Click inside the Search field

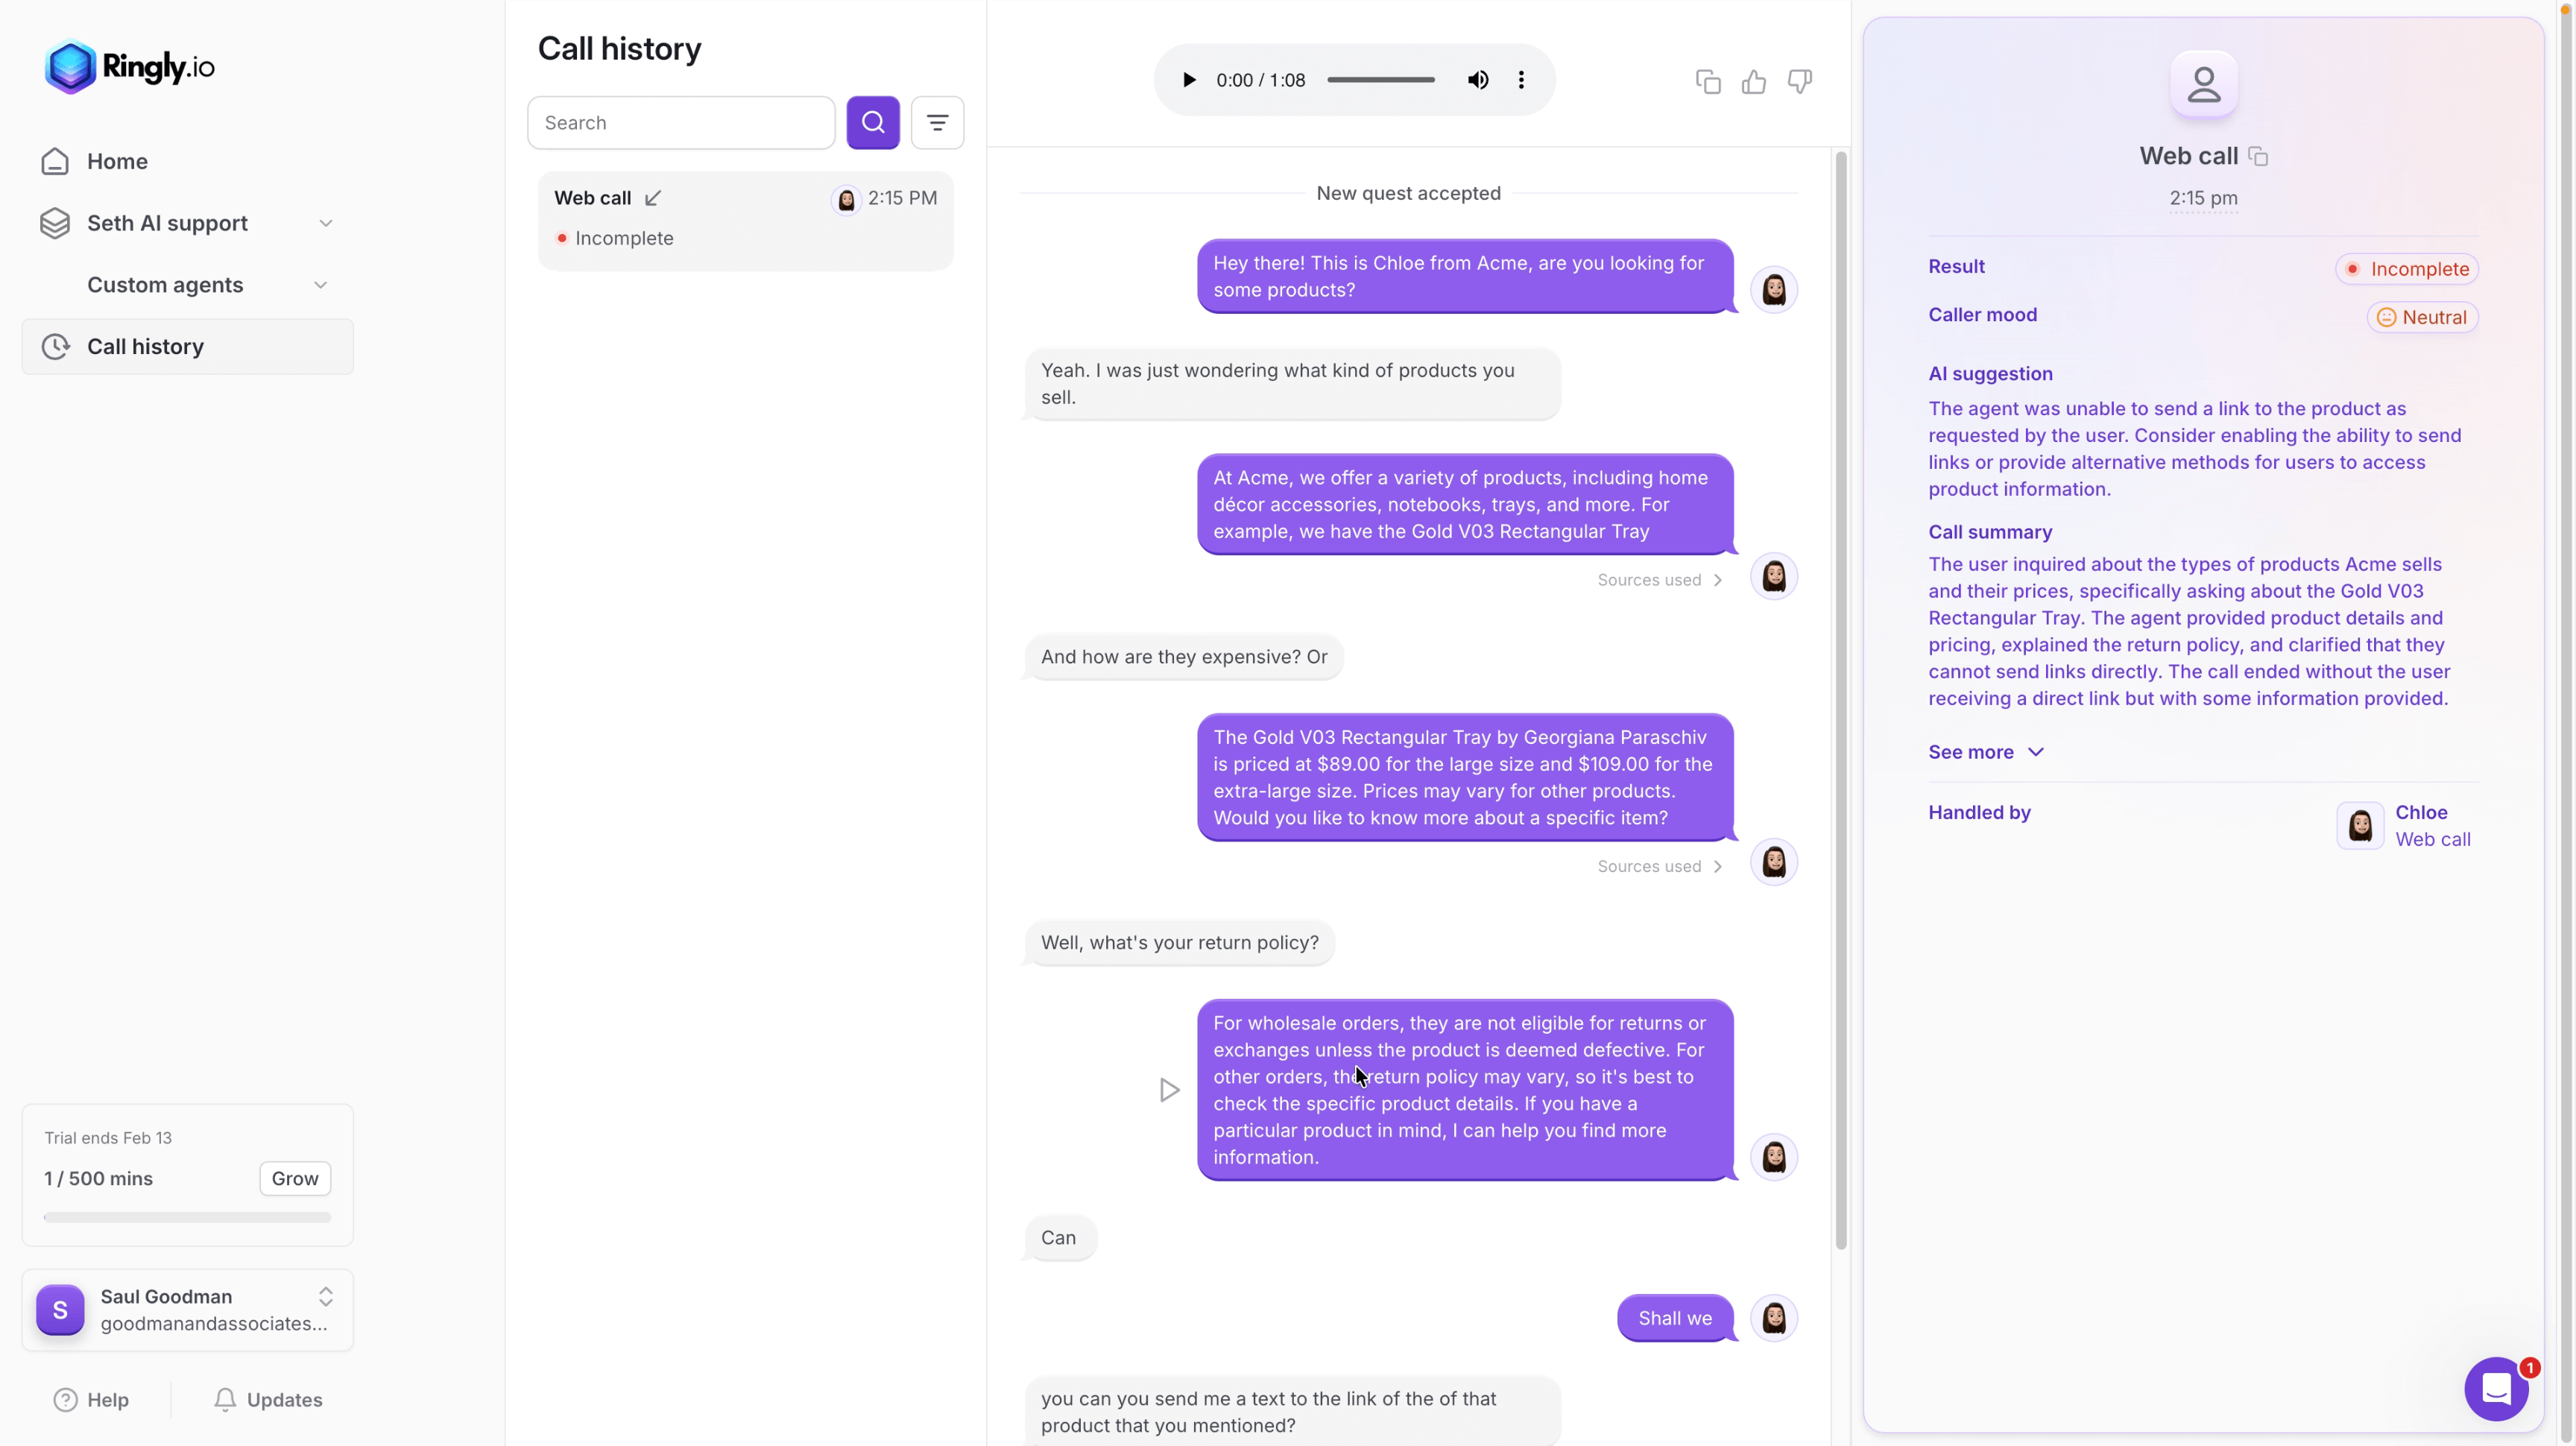point(680,122)
